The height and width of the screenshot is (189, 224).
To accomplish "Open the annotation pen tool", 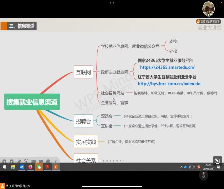I will [217, 161].
